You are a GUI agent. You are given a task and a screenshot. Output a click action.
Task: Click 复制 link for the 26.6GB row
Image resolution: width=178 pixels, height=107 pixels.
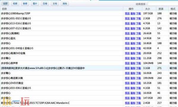tap(133, 33)
